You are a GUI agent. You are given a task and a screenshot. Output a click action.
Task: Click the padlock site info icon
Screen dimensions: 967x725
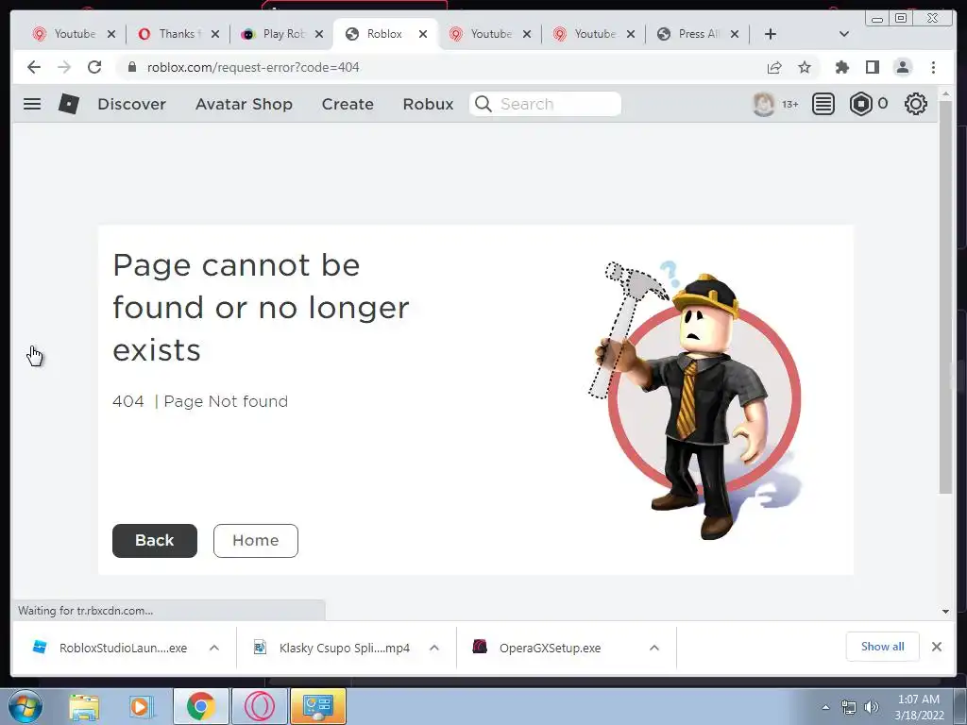(x=131, y=67)
